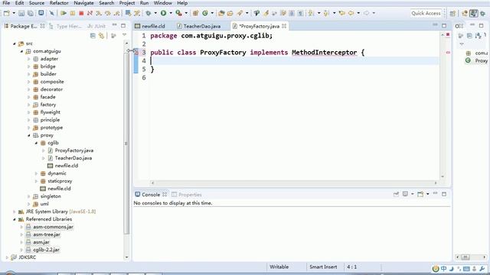Select the staticproxy package
This screenshot has width=490, height=275.
point(60,181)
